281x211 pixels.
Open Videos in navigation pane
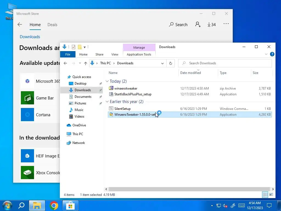click(x=79, y=116)
